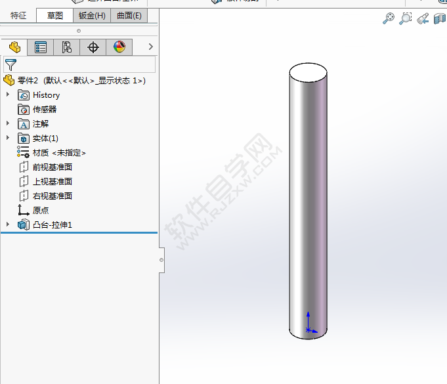
Task: Select the 凸台-拉伸1 extrude feature
Action: [x=53, y=225]
